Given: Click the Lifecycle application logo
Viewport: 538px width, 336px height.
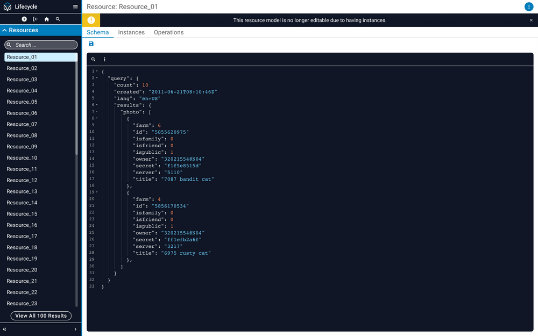Looking at the screenshot, I should click(8, 6).
